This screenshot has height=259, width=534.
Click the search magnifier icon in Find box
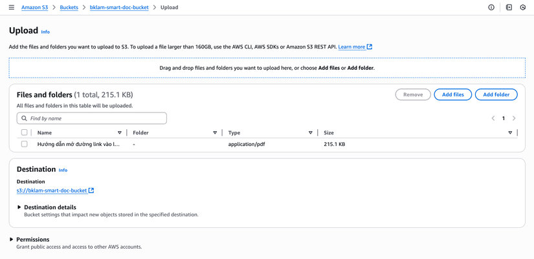pyautogui.click(x=24, y=119)
